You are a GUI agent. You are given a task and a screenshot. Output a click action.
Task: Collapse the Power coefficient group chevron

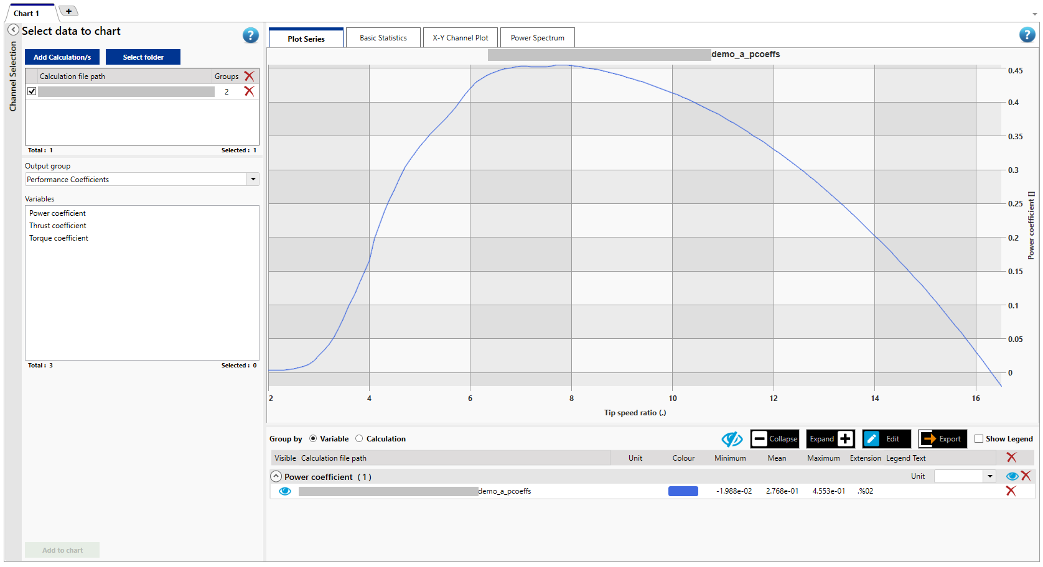(x=276, y=476)
